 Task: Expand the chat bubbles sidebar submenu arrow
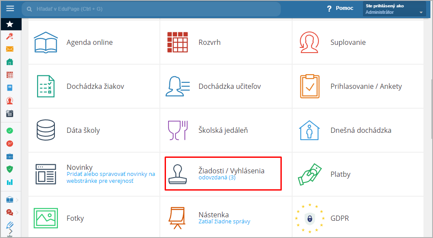coord(17,213)
